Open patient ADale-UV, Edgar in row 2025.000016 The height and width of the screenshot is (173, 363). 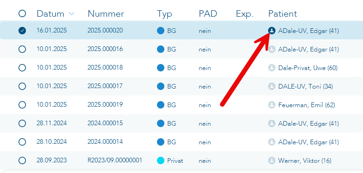click(308, 49)
